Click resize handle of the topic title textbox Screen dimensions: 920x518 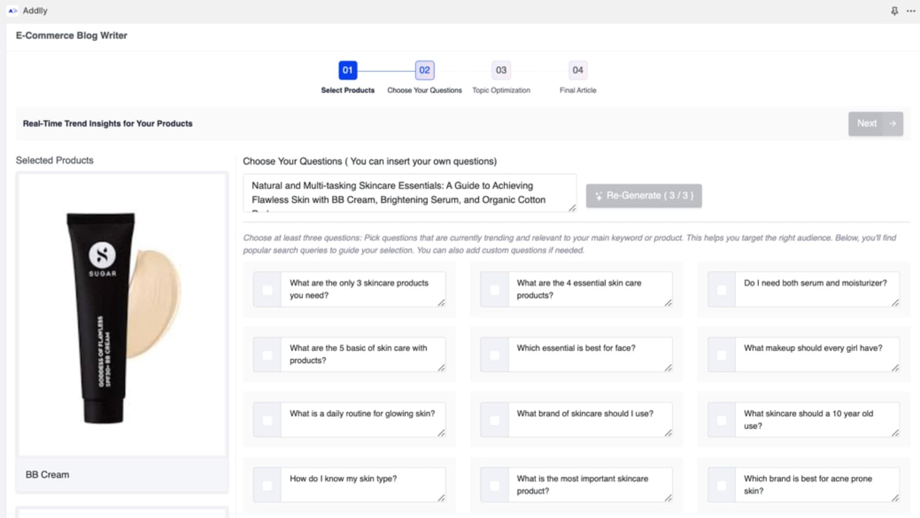572,208
